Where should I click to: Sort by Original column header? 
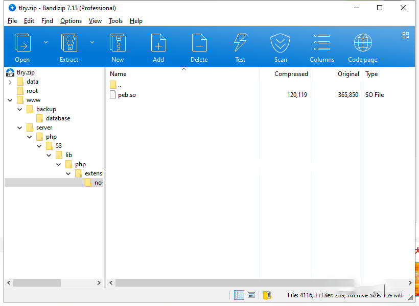point(348,74)
